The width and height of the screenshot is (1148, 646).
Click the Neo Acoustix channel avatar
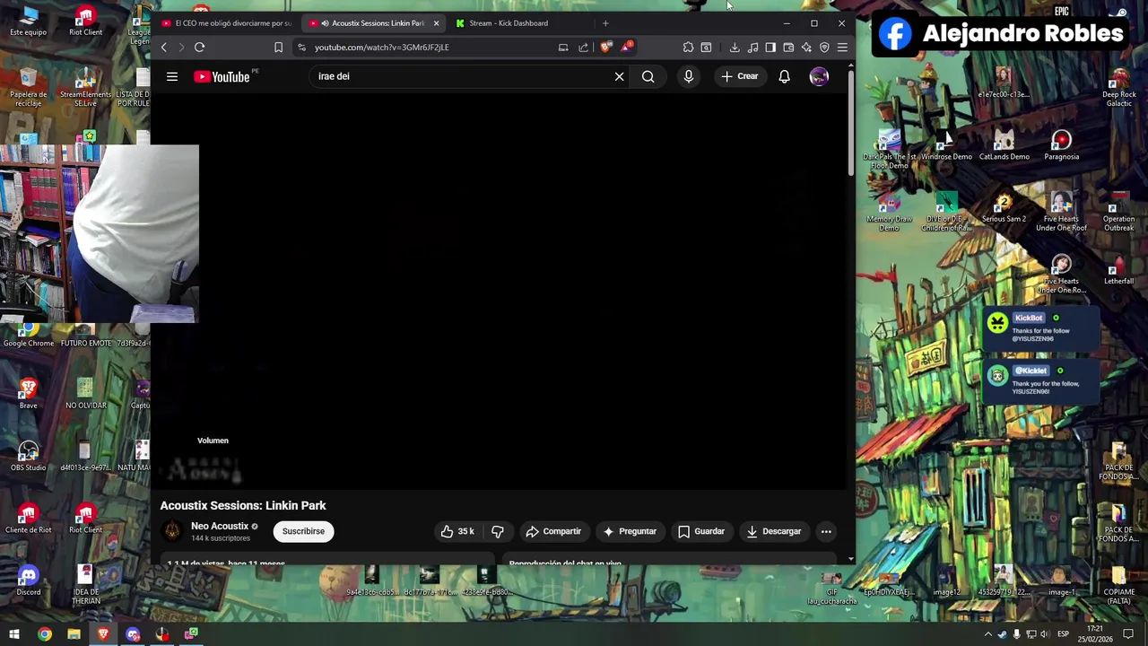(x=171, y=531)
